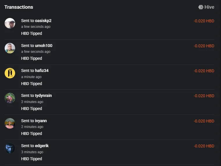
Task: Open the 'Sent to oasiskp2' transaction
Action: coord(109,27)
